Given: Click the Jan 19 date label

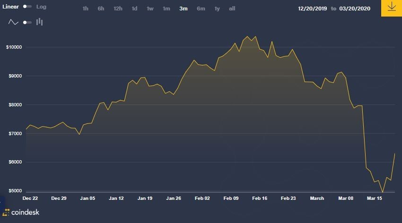Looking at the screenshot, I should 145,198.
